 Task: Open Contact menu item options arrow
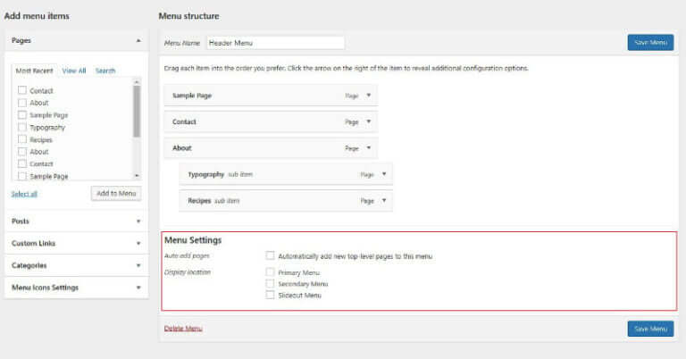coord(369,121)
